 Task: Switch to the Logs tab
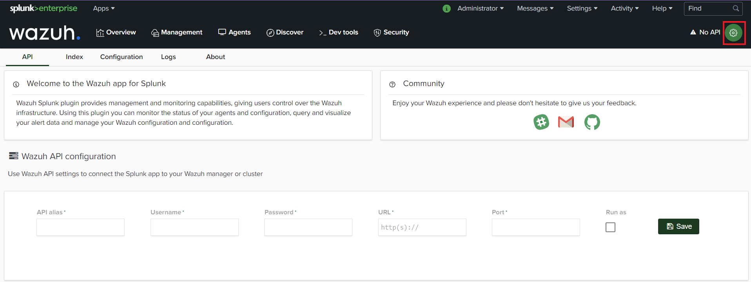(x=169, y=57)
